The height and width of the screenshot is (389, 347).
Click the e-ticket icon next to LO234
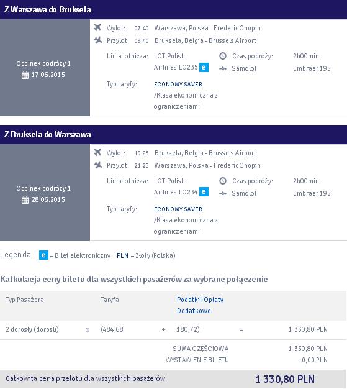(204, 192)
